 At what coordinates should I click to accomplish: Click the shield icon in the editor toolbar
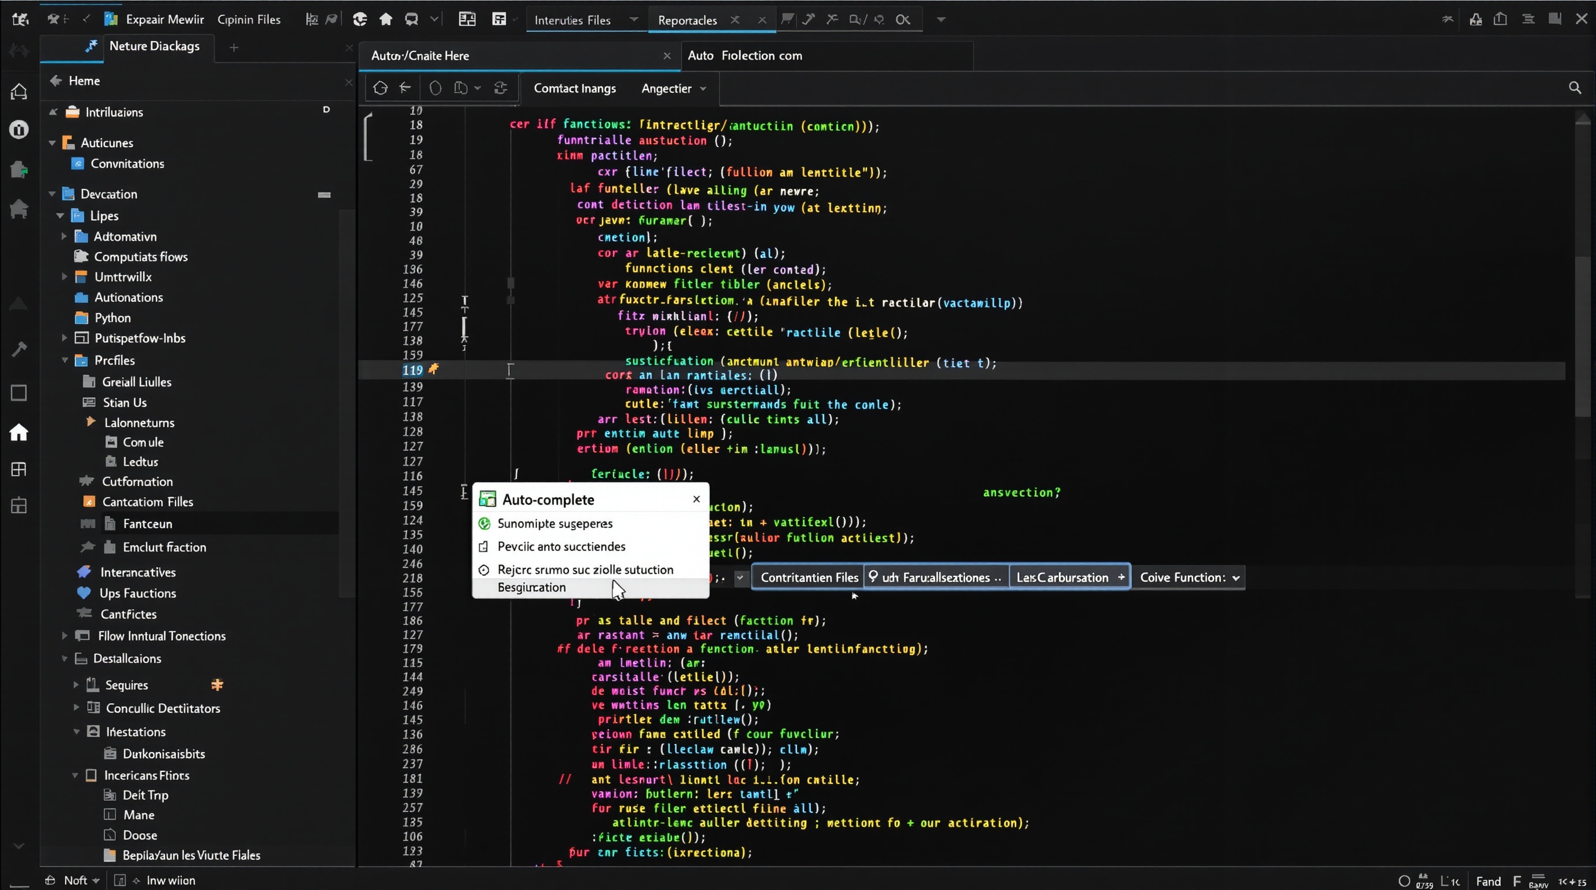pyautogui.click(x=436, y=88)
